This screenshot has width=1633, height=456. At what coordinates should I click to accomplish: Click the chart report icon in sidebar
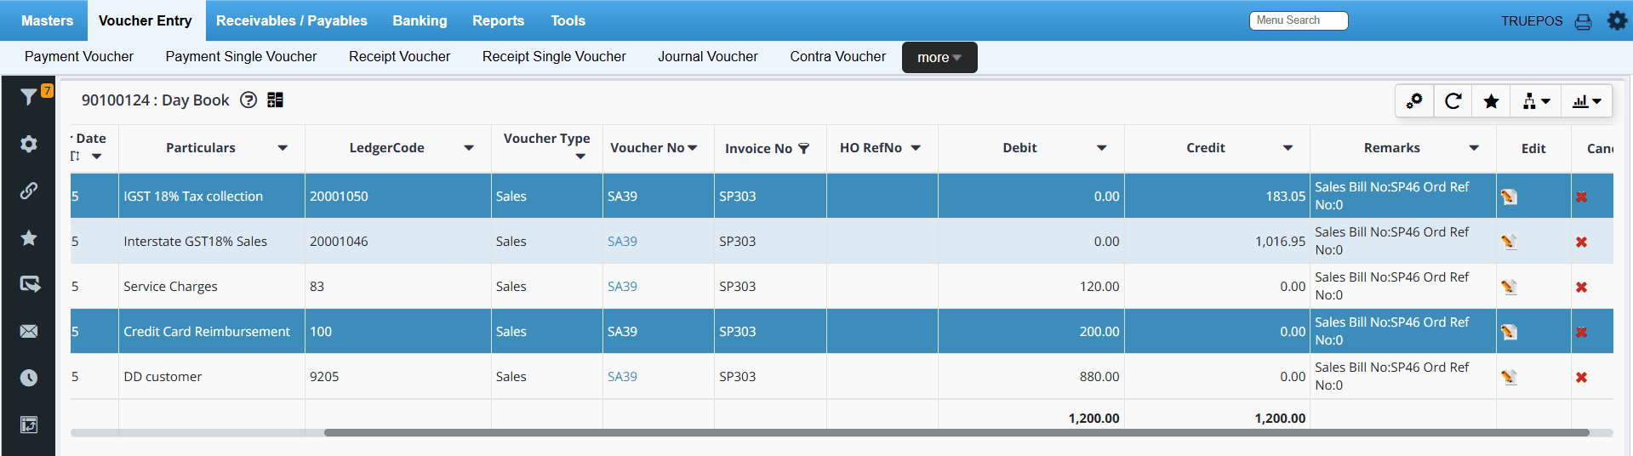[x=29, y=425]
